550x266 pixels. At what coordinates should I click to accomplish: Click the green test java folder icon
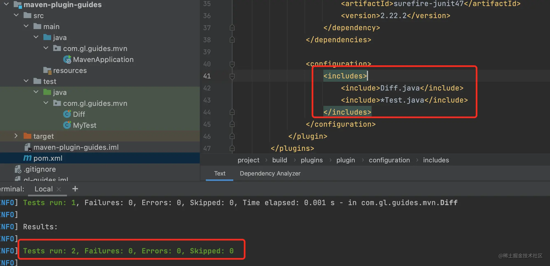point(47,92)
